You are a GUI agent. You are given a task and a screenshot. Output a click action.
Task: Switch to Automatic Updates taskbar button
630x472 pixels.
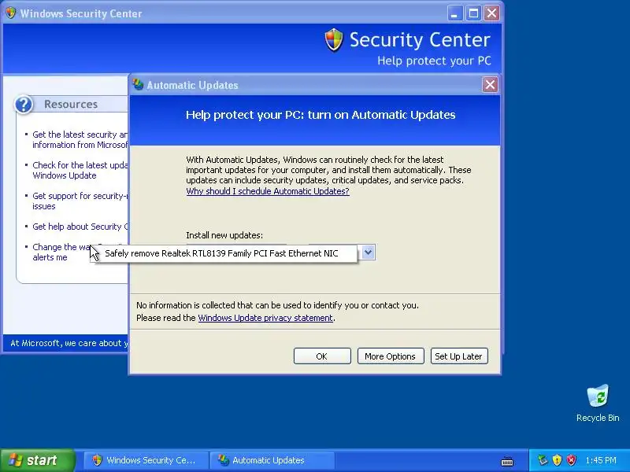(x=272, y=460)
